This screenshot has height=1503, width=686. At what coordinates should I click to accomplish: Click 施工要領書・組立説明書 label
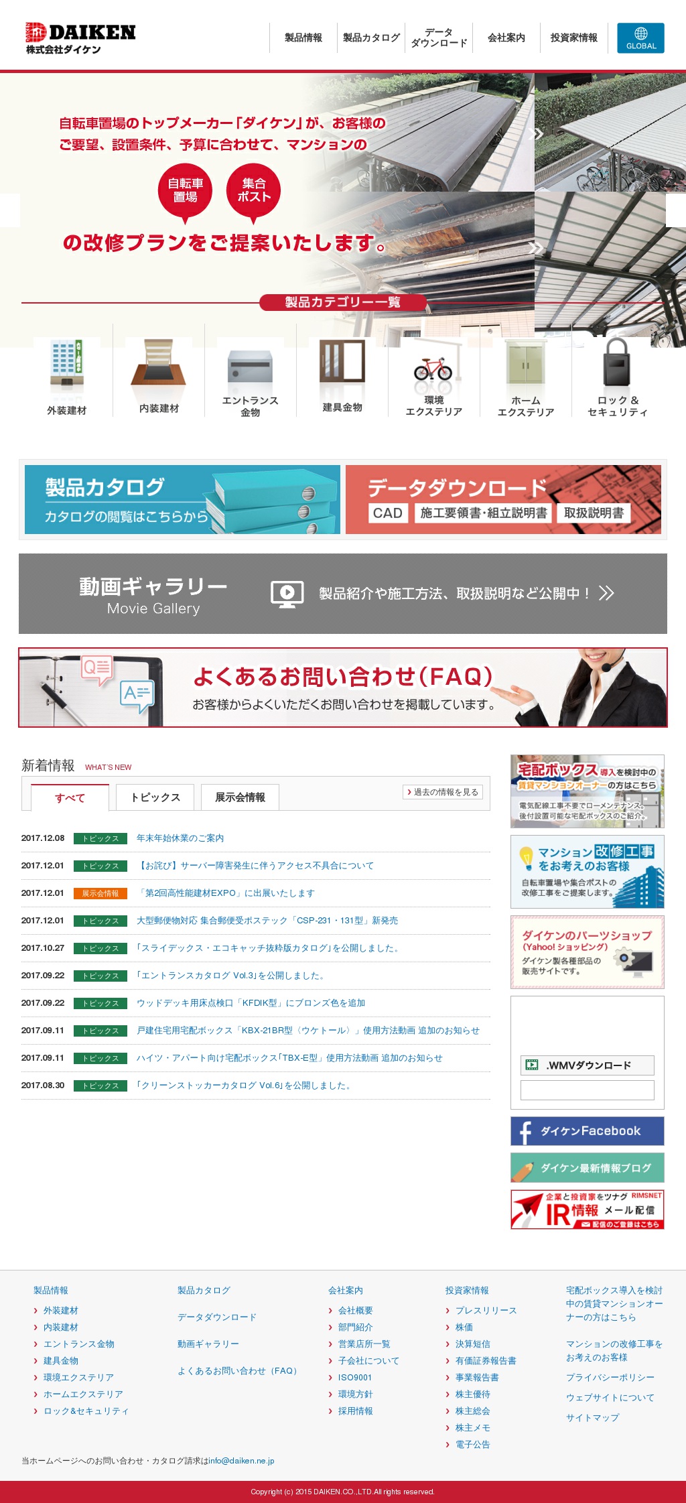[484, 513]
